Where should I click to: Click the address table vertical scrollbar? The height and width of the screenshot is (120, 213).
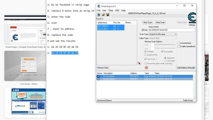pyautogui.click(x=194, y=87)
